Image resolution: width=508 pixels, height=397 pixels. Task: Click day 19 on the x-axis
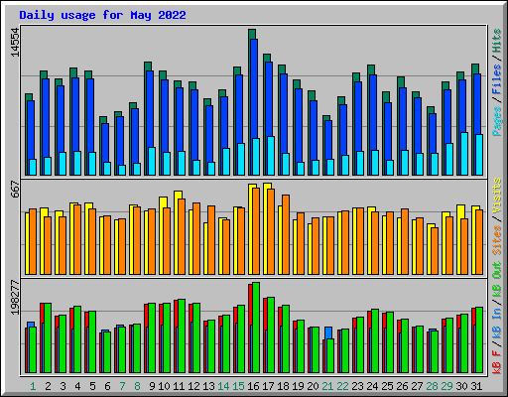point(298,386)
